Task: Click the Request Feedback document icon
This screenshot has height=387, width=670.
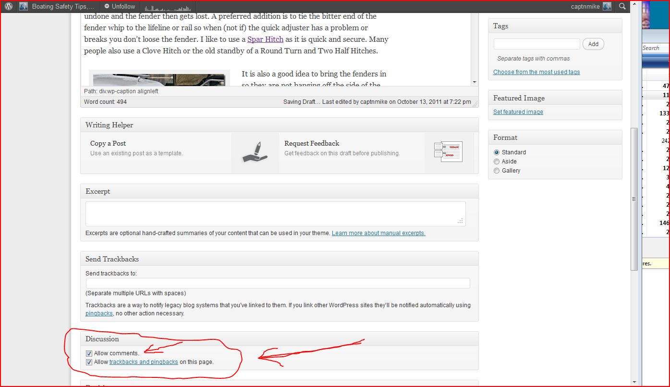Action: tap(448, 152)
